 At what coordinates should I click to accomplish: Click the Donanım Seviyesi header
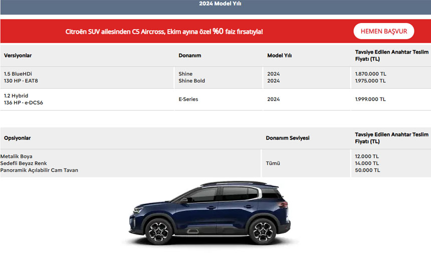(x=287, y=138)
